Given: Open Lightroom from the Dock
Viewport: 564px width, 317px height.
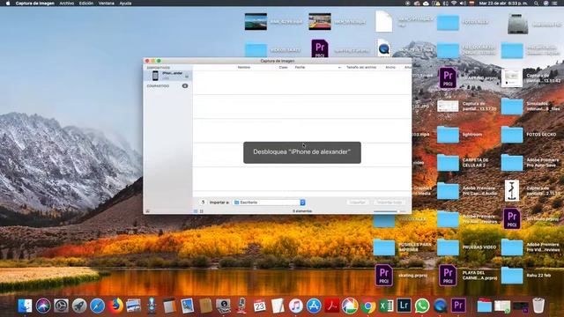Looking at the screenshot, I should tap(404, 306).
